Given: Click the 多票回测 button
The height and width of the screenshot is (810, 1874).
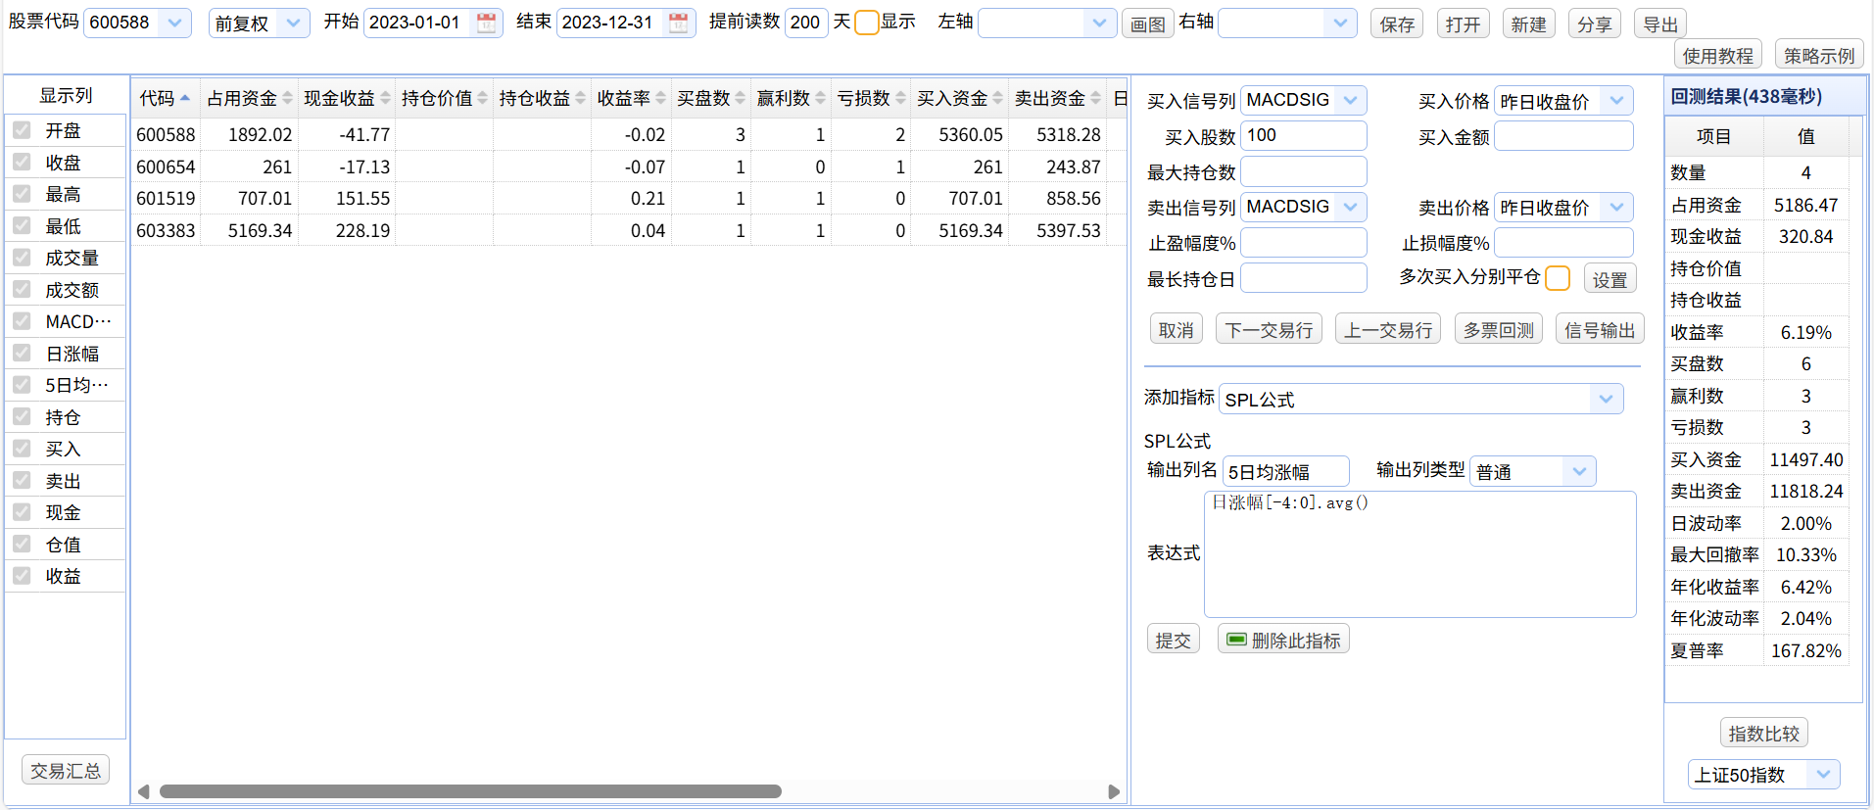Looking at the screenshot, I should 1498,330.
